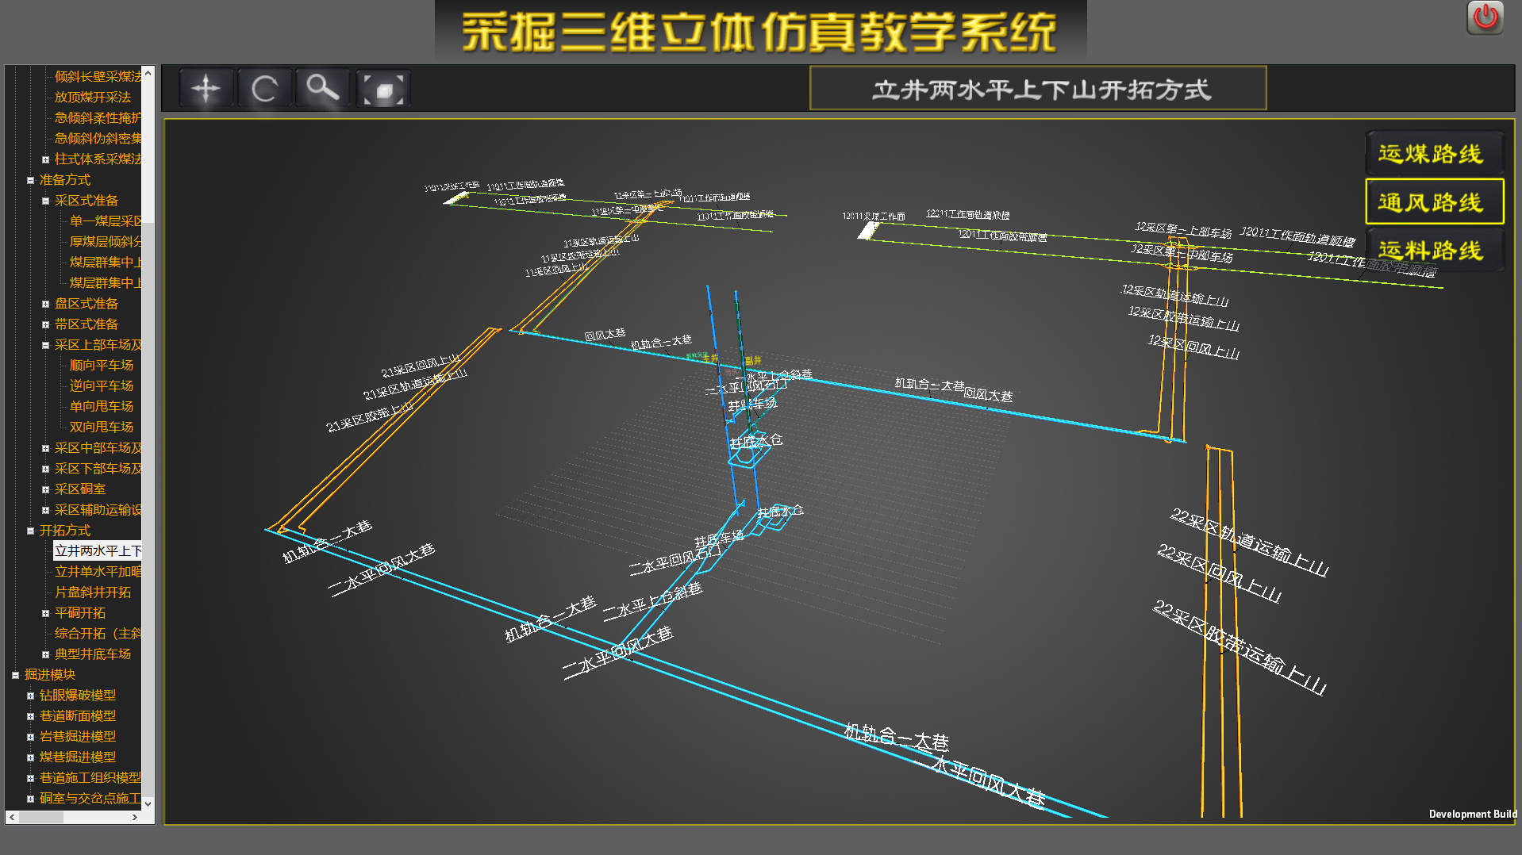The image size is (1522, 855).
Task: Click the 立井两水平上下山开拓方式 title banner
Action: click(1038, 88)
